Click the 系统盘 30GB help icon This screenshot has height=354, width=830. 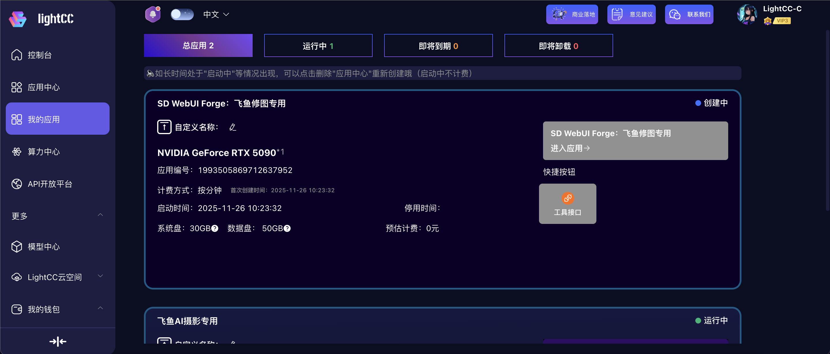[x=215, y=229]
